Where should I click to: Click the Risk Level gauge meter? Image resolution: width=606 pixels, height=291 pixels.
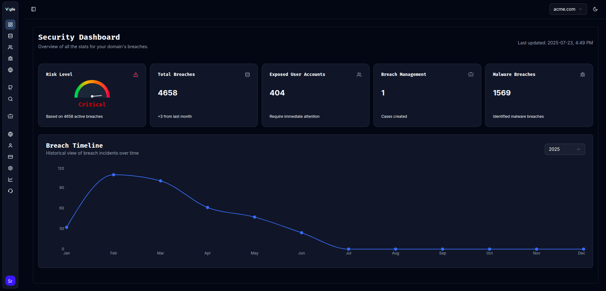(92, 90)
